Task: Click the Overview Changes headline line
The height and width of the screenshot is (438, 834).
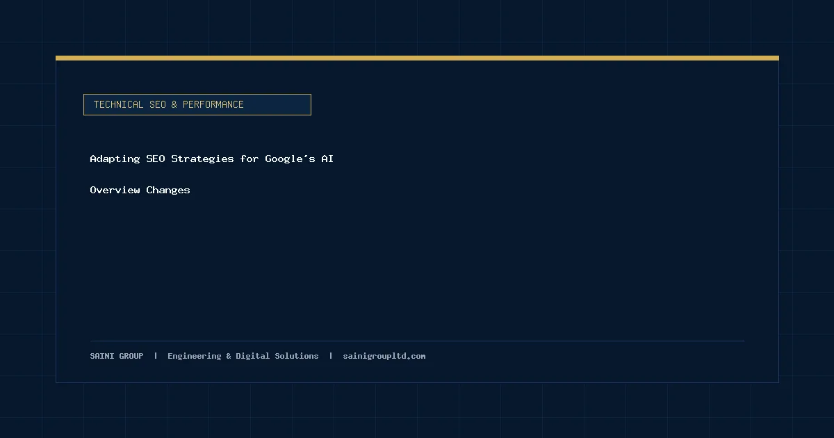Action: point(140,190)
